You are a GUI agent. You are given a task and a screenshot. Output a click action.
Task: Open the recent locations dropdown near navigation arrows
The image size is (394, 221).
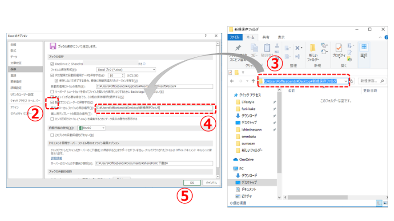(247, 81)
